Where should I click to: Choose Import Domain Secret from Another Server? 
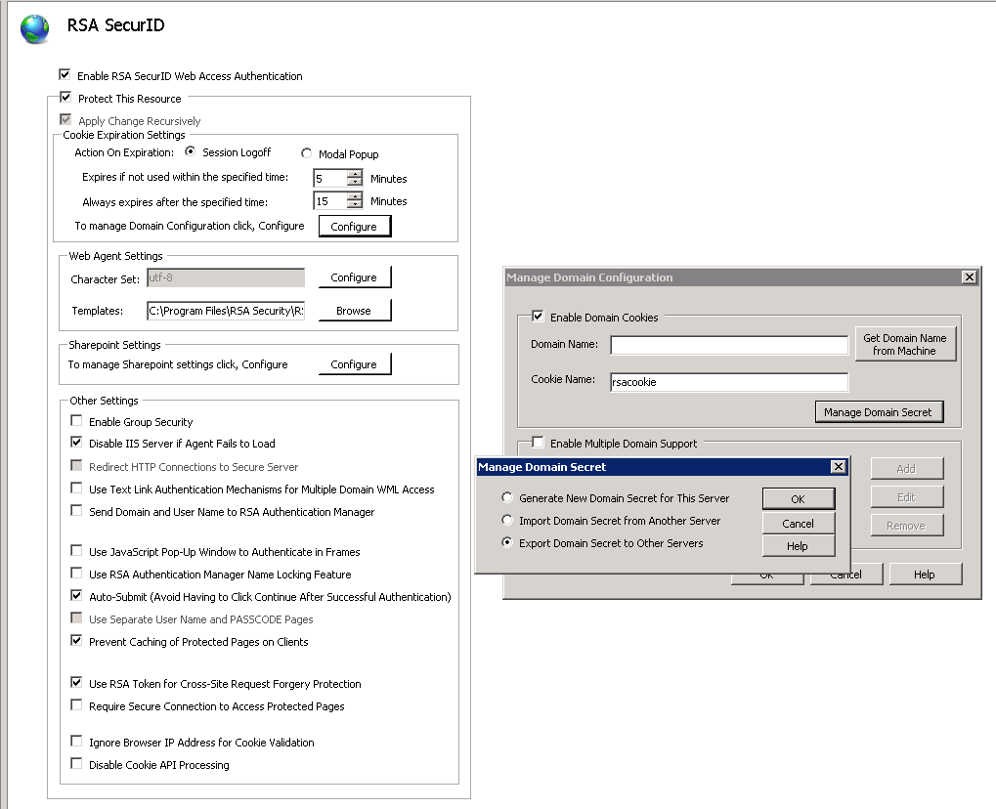pos(507,521)
